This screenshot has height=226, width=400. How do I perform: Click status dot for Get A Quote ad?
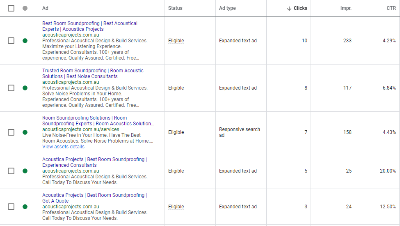[x=25, y=207]
